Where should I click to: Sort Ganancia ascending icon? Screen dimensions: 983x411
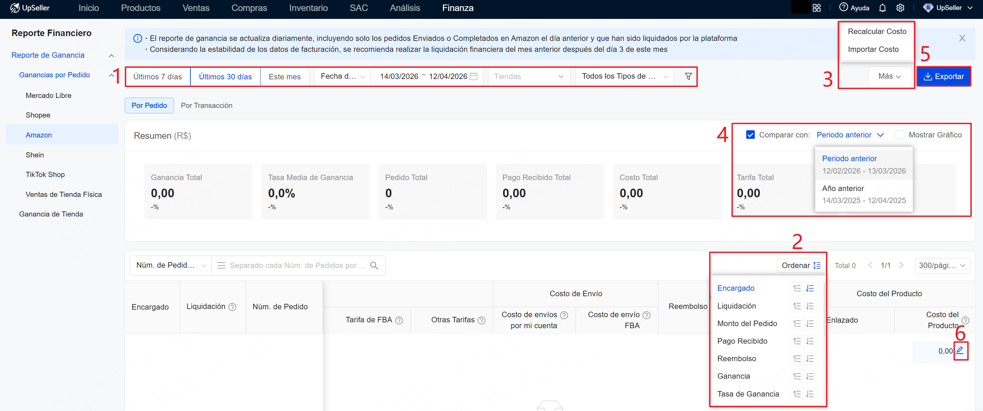tap(796, 376)
